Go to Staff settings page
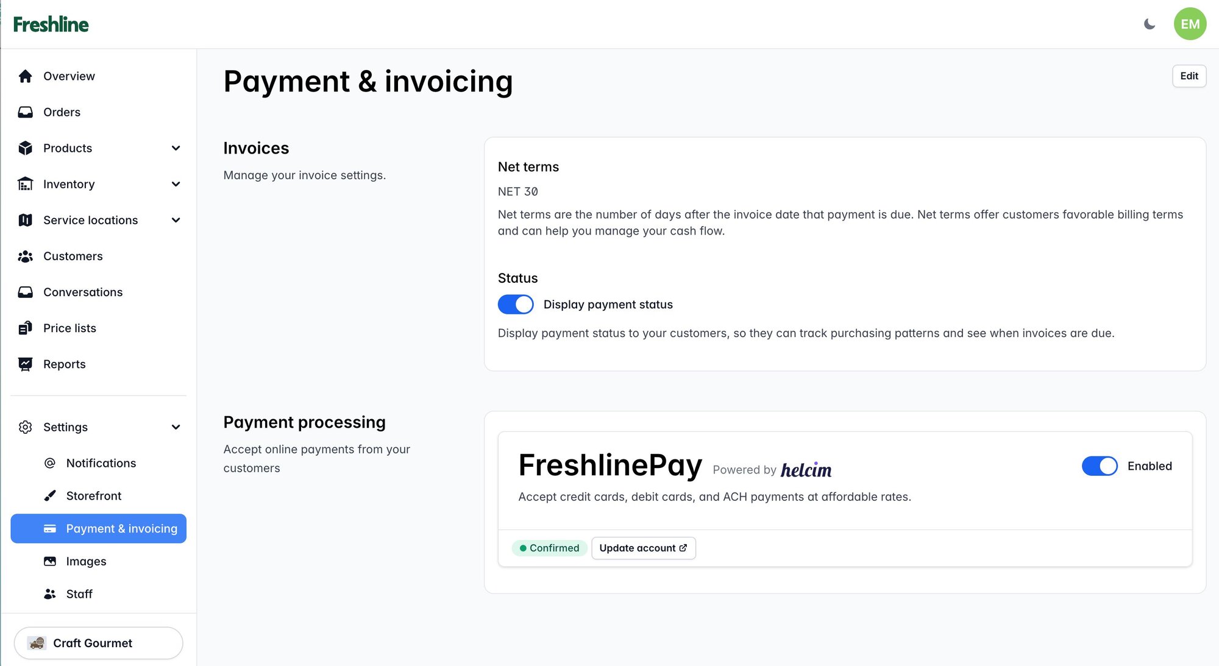Screen dimensions: 1219x666 pos(79,594)
